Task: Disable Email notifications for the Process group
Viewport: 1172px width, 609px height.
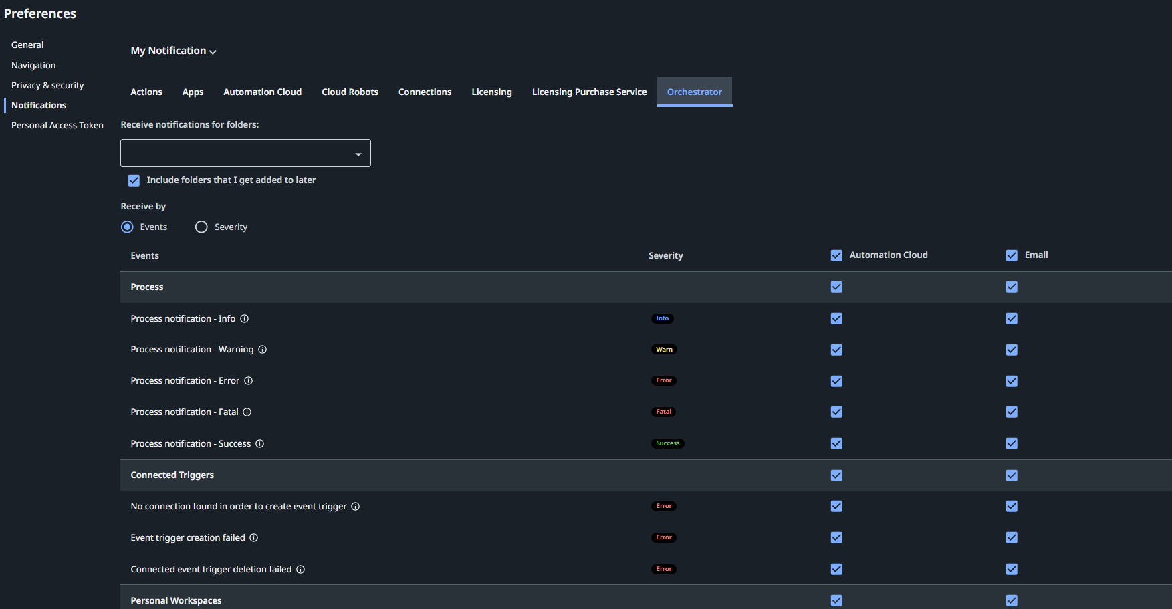Action: pyautogui.click(x=1011, y=287)
